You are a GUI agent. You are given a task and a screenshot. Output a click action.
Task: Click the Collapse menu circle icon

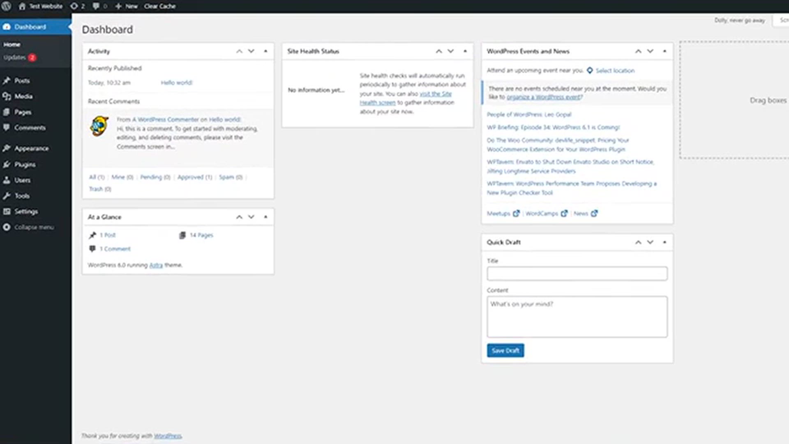pos(7,227)
